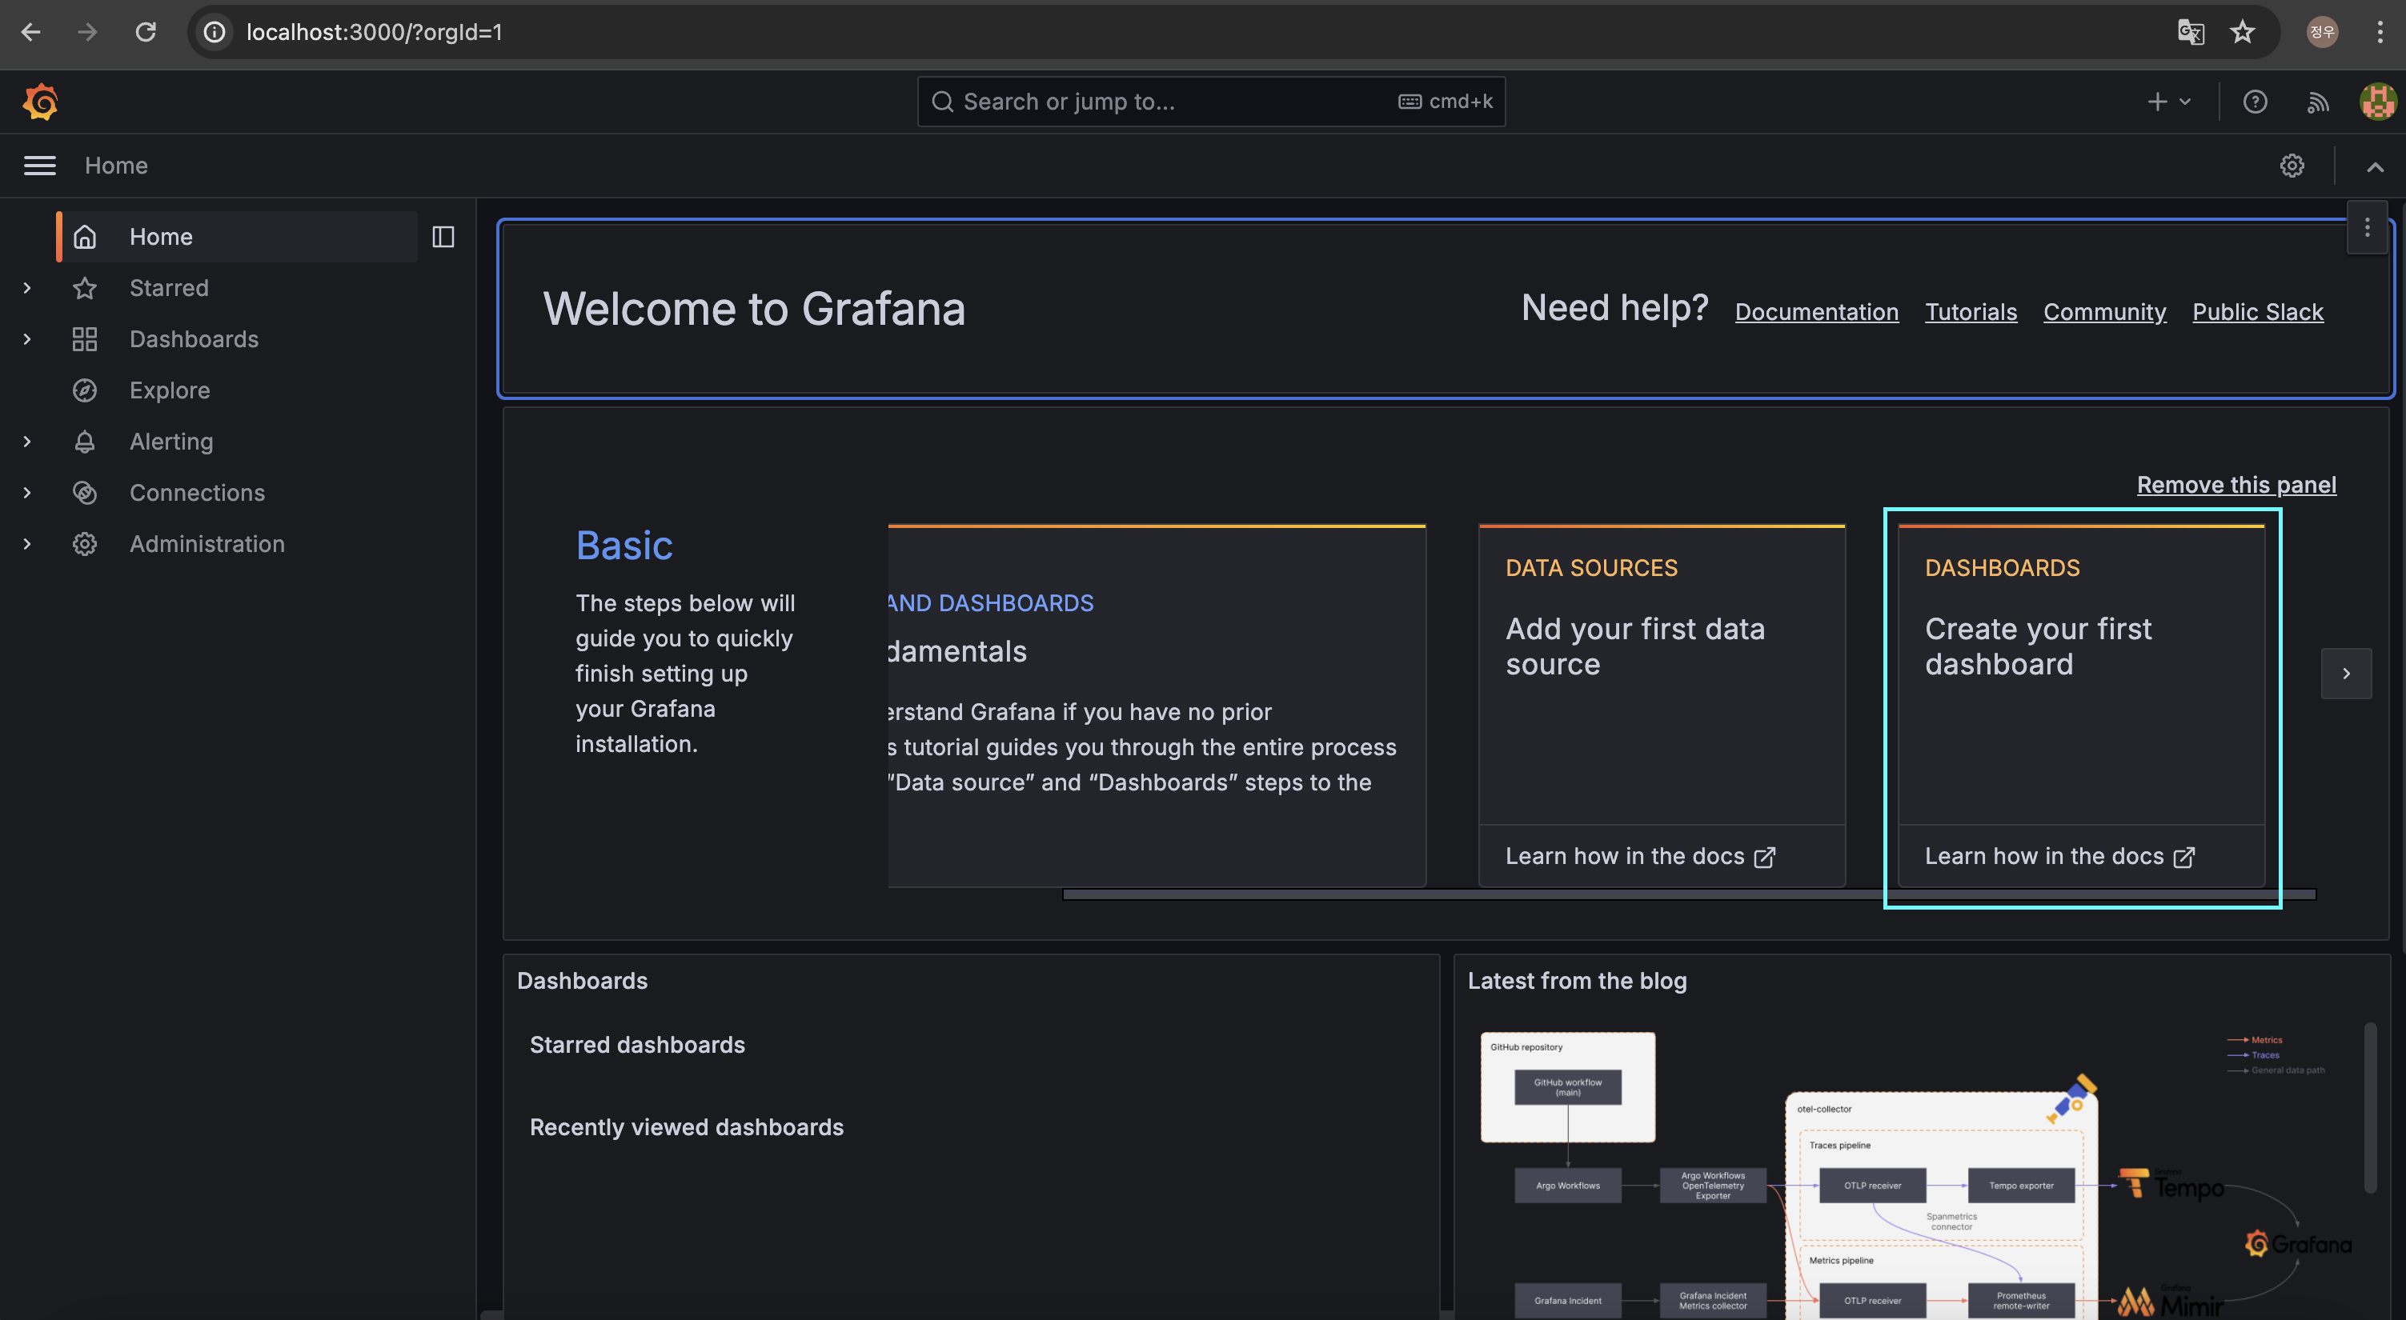Image resolution: width=2406 pixels, height=1320 pixels.
Task: Expand the Administration section chevron
Action: [27, 544]
